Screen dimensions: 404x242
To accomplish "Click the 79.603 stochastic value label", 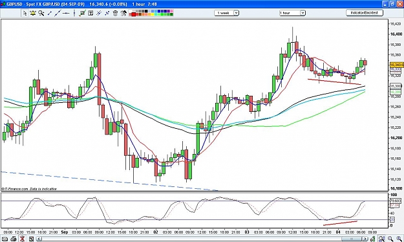I will pyautogui.click(x=395, y=201).
